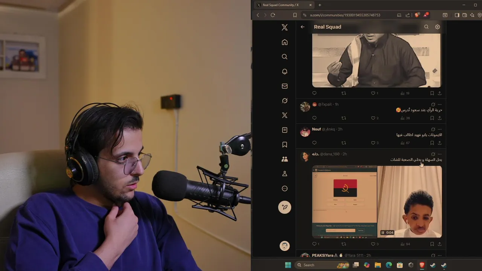Click the browser back button
Image resolution: width=482 pixels, height=271 pixels.
[x=258, y=15]
